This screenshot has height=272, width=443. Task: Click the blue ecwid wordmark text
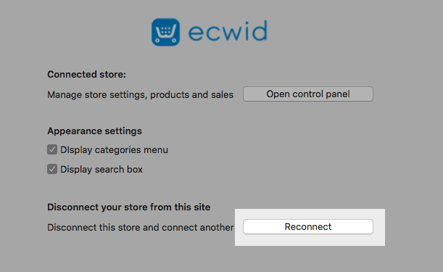(228, 30)
